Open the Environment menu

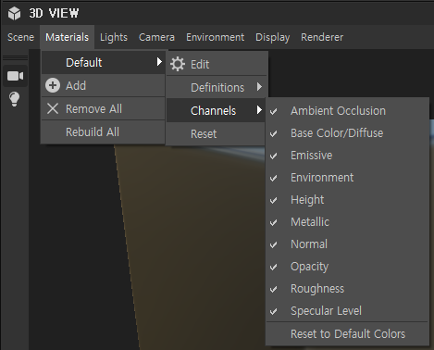click(215, 37)
